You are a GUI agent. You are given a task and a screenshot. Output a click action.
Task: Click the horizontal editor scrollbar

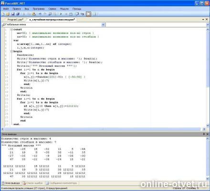(103, 129)
